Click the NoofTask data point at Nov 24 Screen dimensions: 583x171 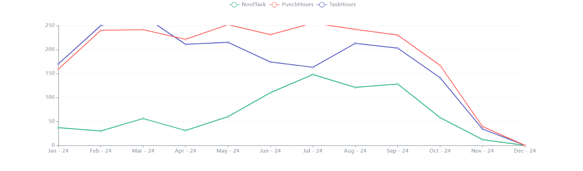click(483, 139)
